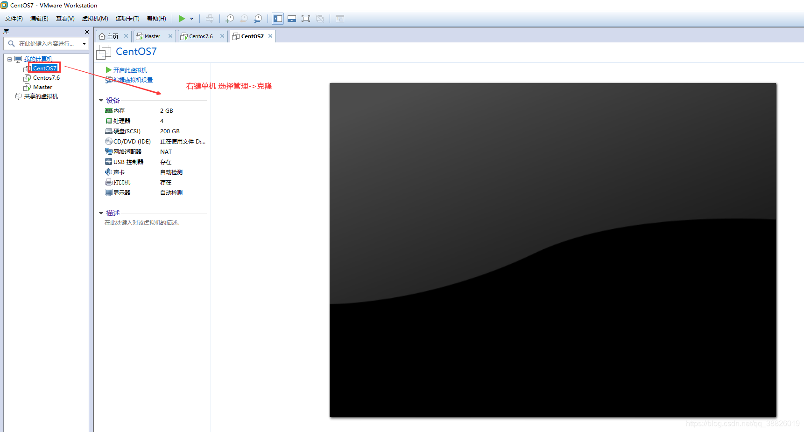
Task: Open the 文件(F) menu
Action: pyautogui.click(x=14, y=19)
